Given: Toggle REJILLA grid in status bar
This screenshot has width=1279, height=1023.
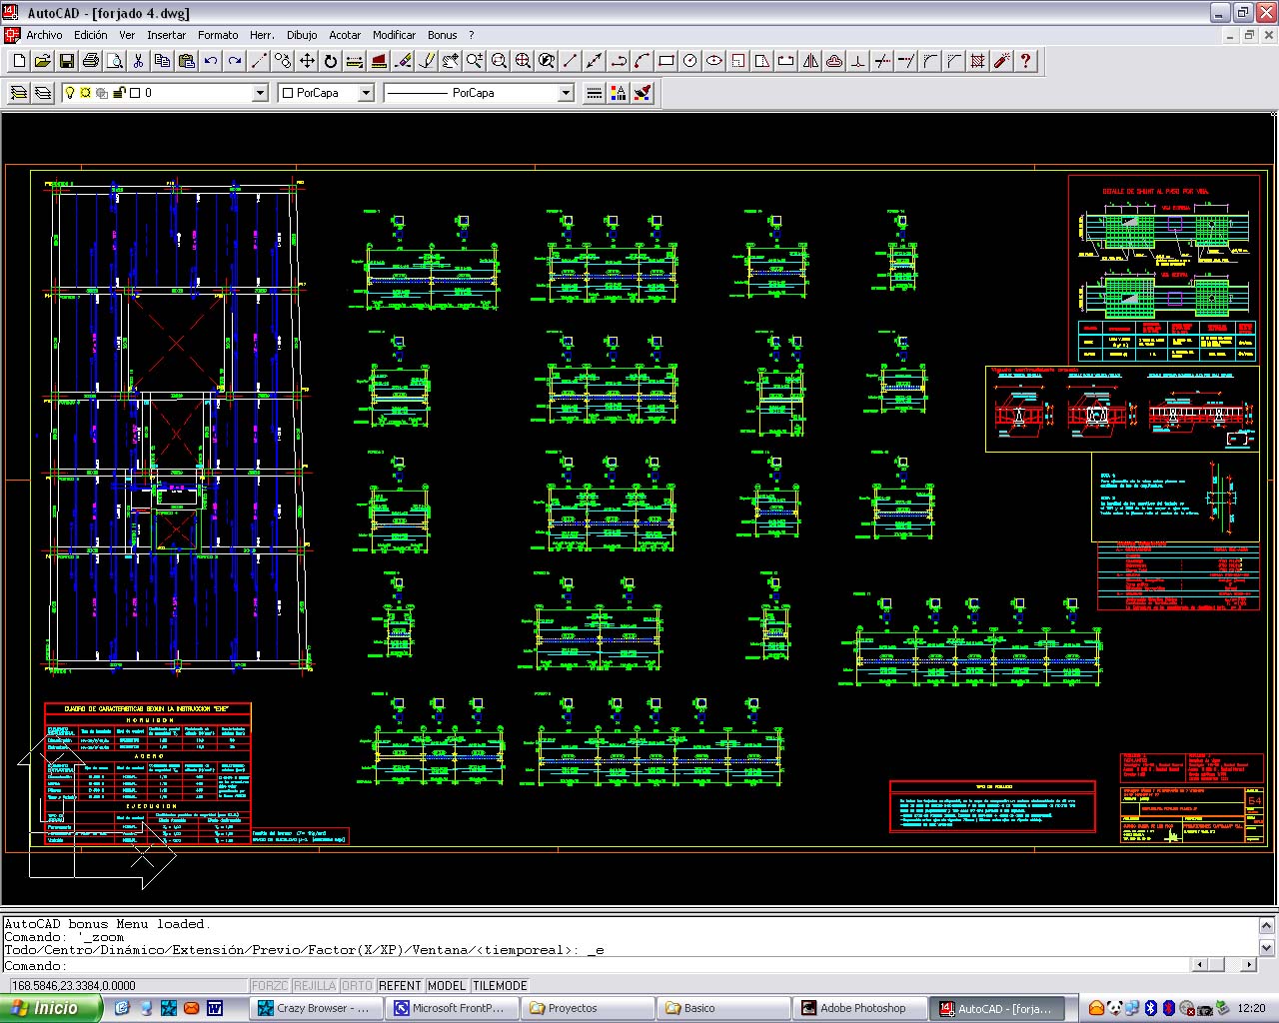Looking at the screenshot, I should click(x=315, y=985).
